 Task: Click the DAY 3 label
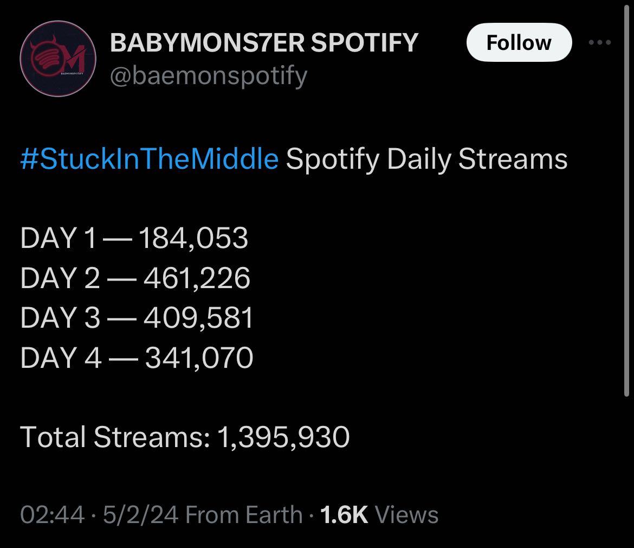[60, 317]
